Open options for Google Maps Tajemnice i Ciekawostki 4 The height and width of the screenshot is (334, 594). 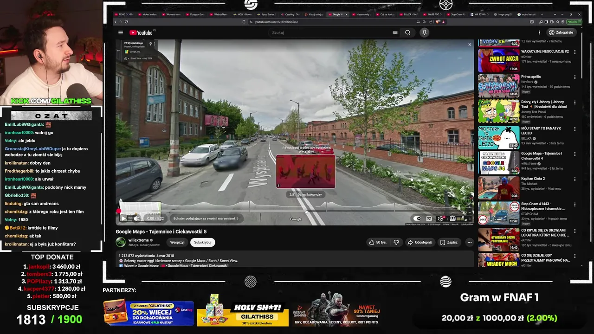(575, 154)
